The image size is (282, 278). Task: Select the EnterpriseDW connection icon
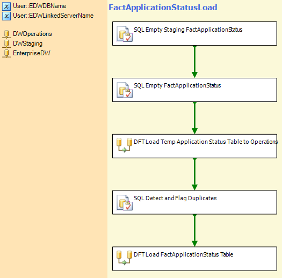click(6, 53)
